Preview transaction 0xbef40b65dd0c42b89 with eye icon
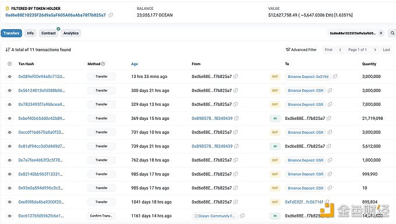 (x=9, y=118)
